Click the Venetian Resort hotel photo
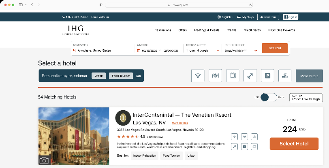Viewport: 329px width, 168px height. click(x=74, y=136)
